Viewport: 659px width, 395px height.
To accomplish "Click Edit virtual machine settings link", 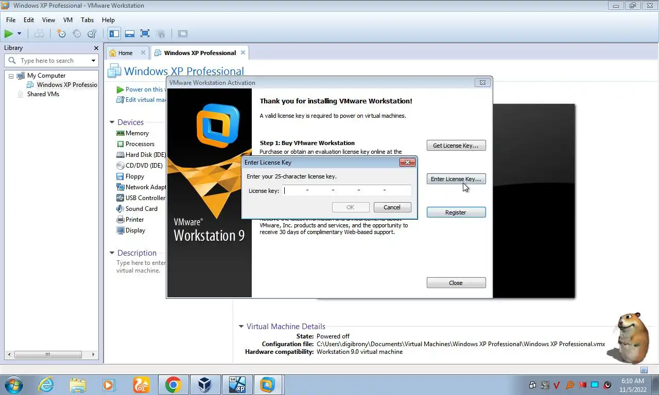I will (142, 100).
